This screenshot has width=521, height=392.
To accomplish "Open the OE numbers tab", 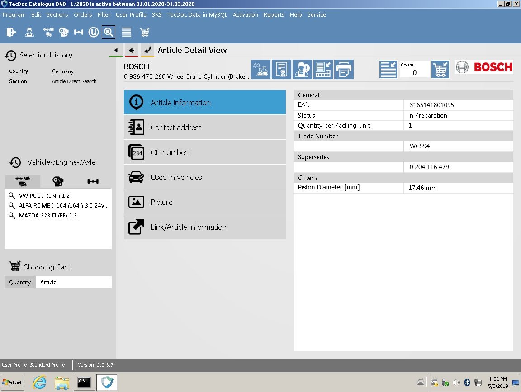I will point(205,152).
